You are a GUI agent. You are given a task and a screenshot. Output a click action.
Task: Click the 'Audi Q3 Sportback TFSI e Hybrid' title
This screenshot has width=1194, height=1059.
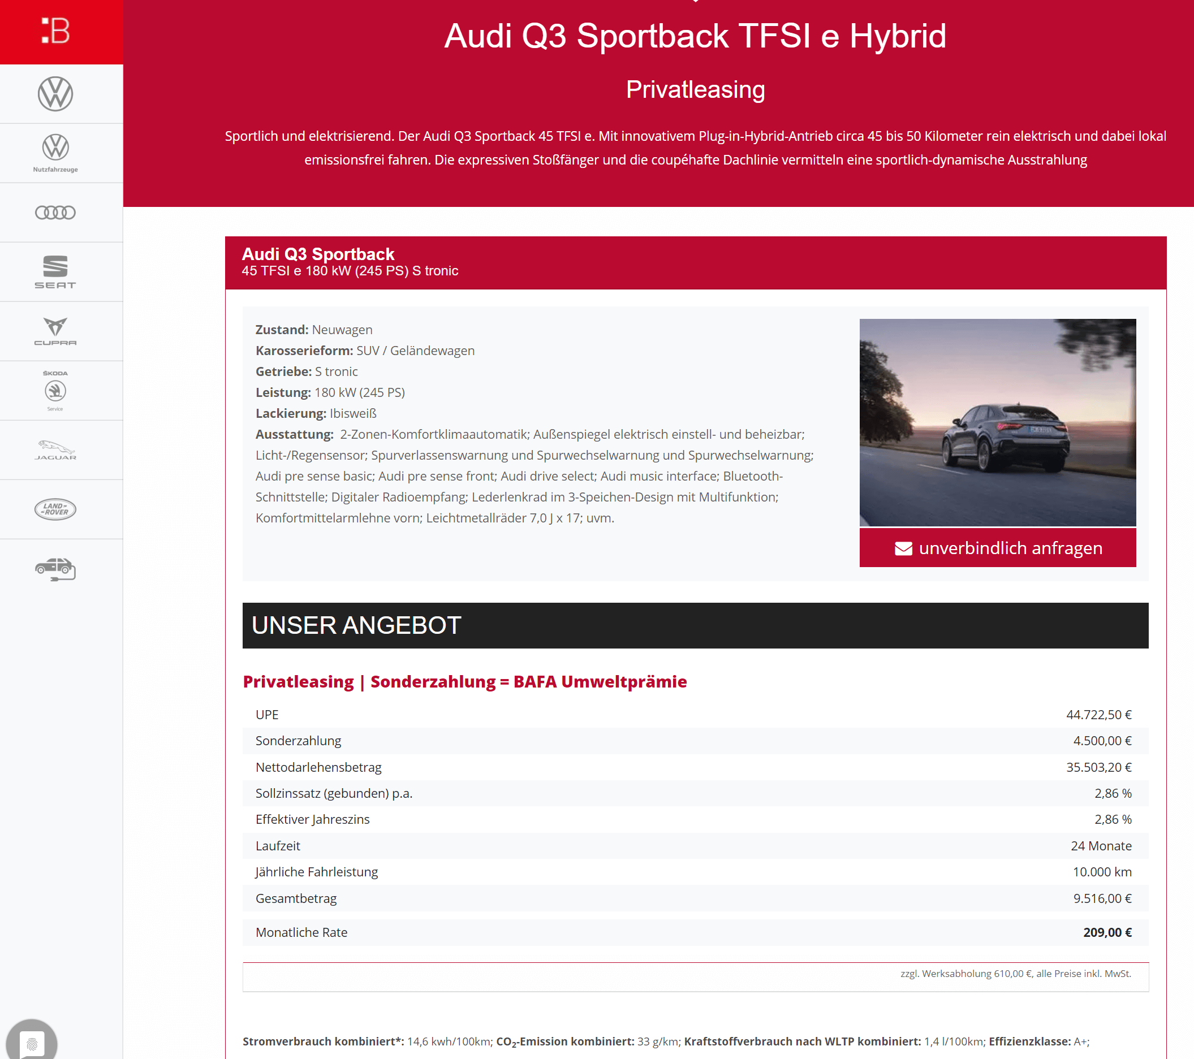pos(695,36)
